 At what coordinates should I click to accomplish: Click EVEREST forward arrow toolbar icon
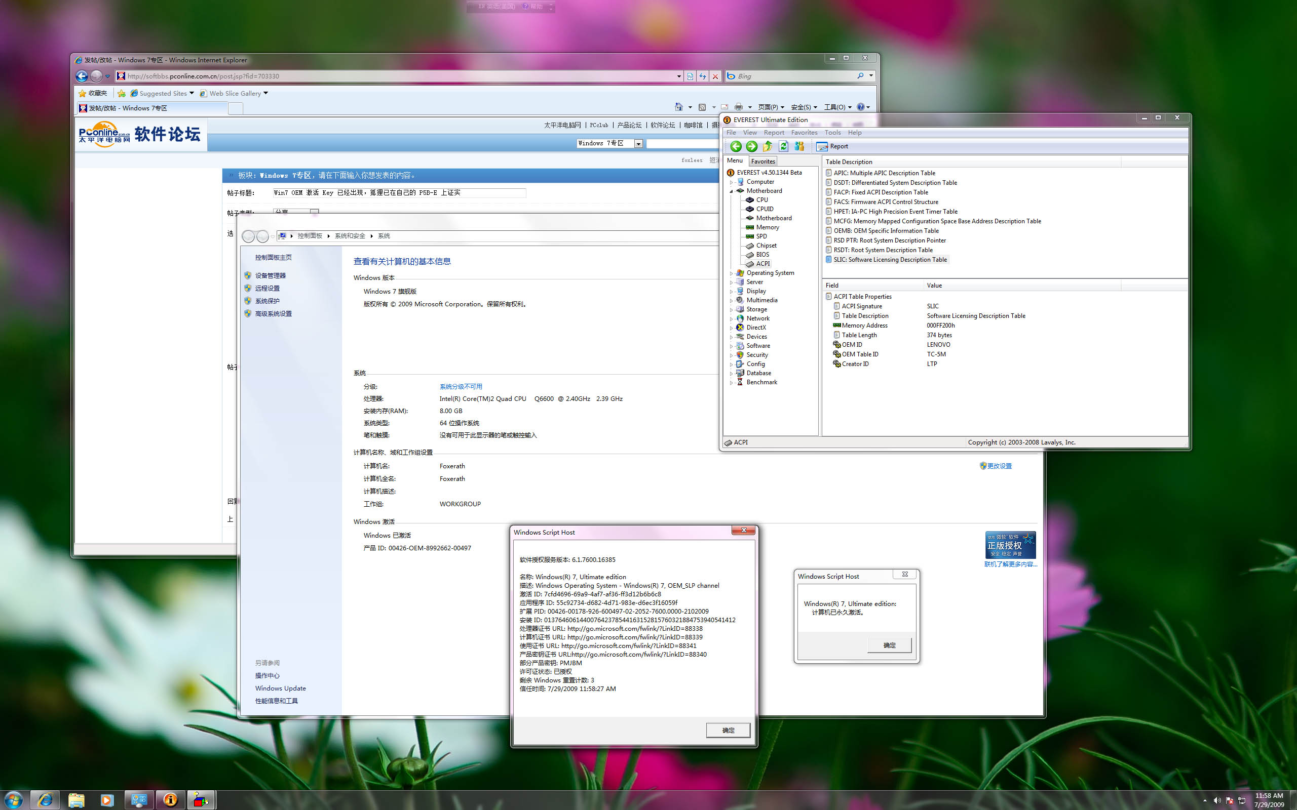click(x=751, y=146)
